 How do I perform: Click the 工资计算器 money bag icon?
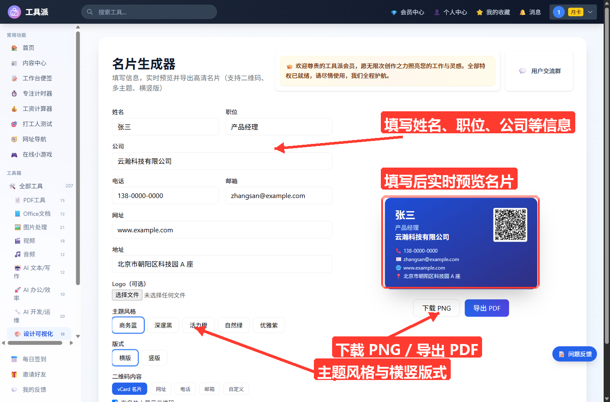click(14, 109)
